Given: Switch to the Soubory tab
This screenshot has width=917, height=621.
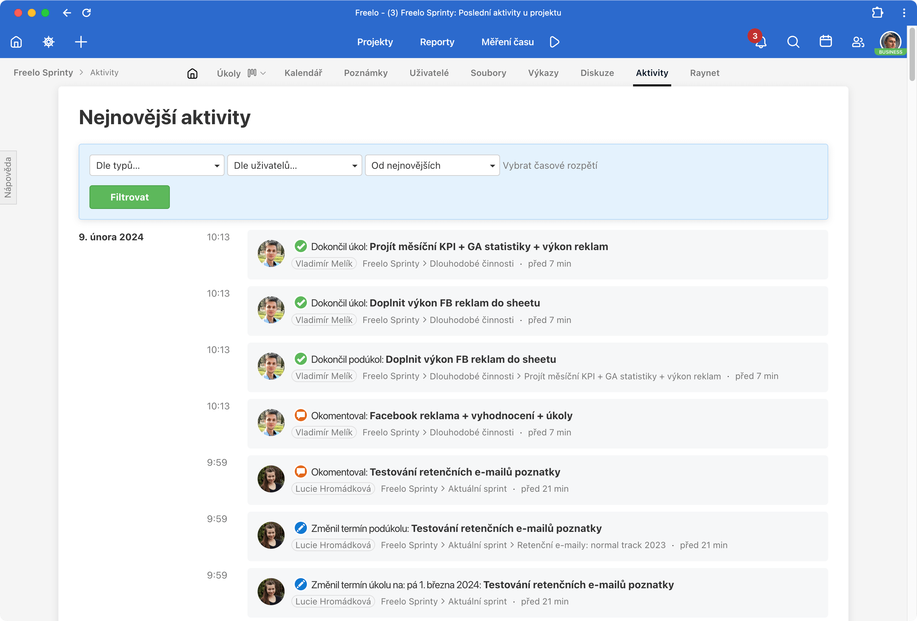Looking at the screenshot, I should [x=488, y=73].
